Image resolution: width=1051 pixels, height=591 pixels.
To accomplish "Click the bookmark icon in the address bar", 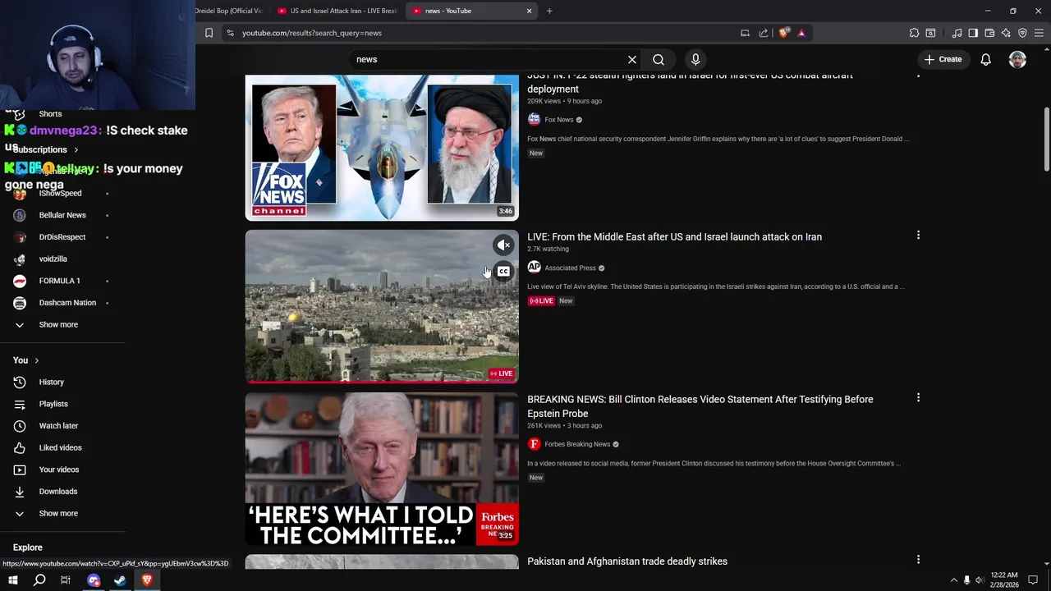I will pos(209,33).
